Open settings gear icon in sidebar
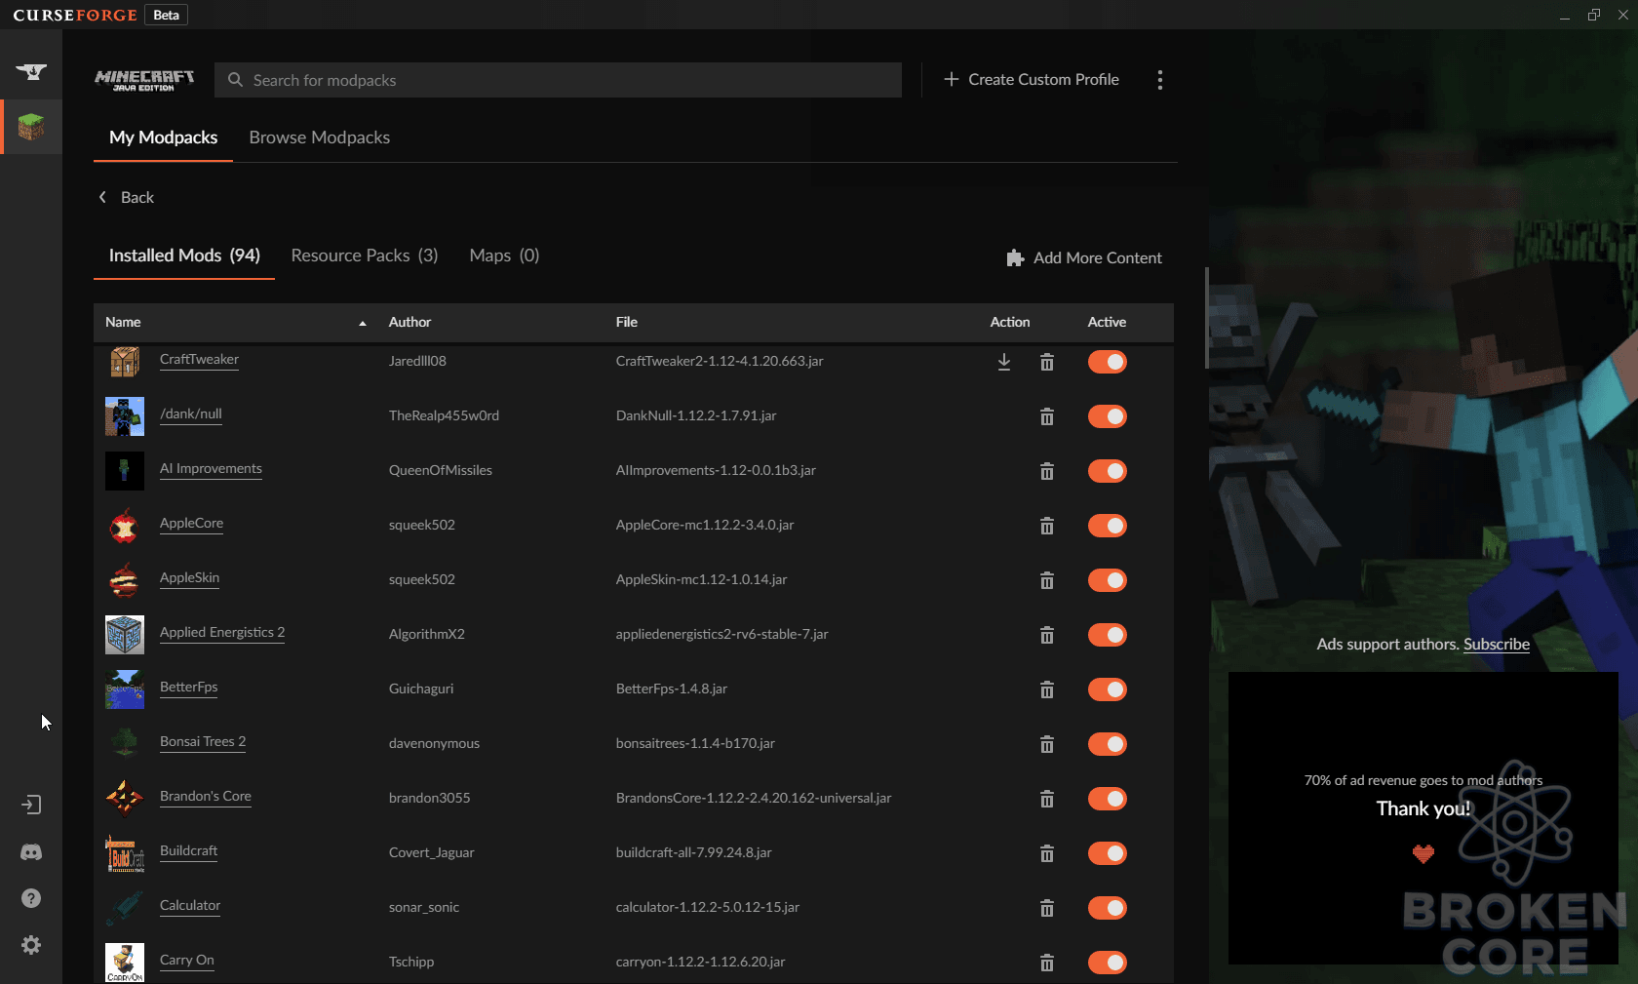The width and height of the screenshot is (1638, 984). 31,945
